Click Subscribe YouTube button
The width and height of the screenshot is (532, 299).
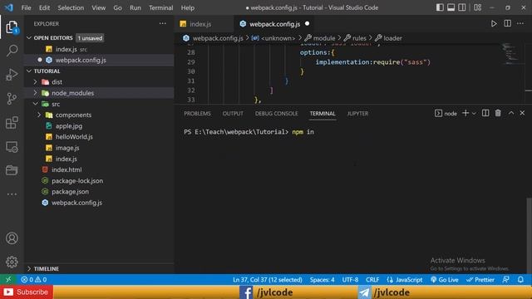pos(26,292)
